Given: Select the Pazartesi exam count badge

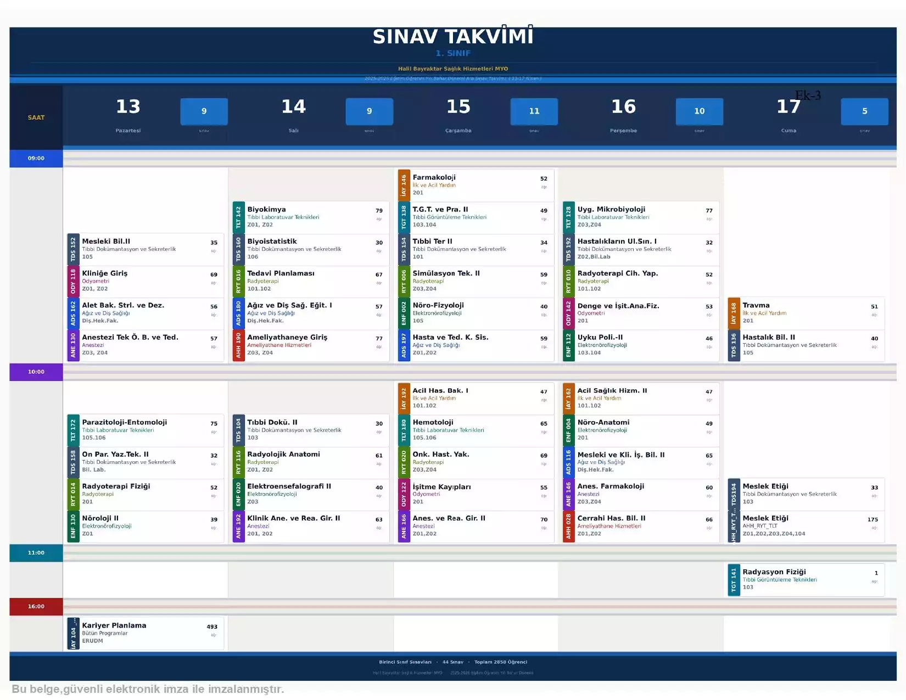Looking at the screenshot, I should pyautogui.click(x=204, y=111).
